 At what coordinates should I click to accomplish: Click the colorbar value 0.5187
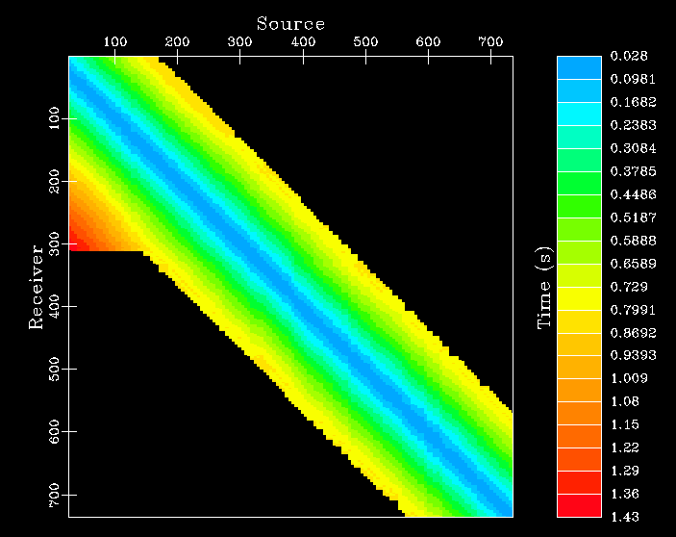click(x=633, y=217)
